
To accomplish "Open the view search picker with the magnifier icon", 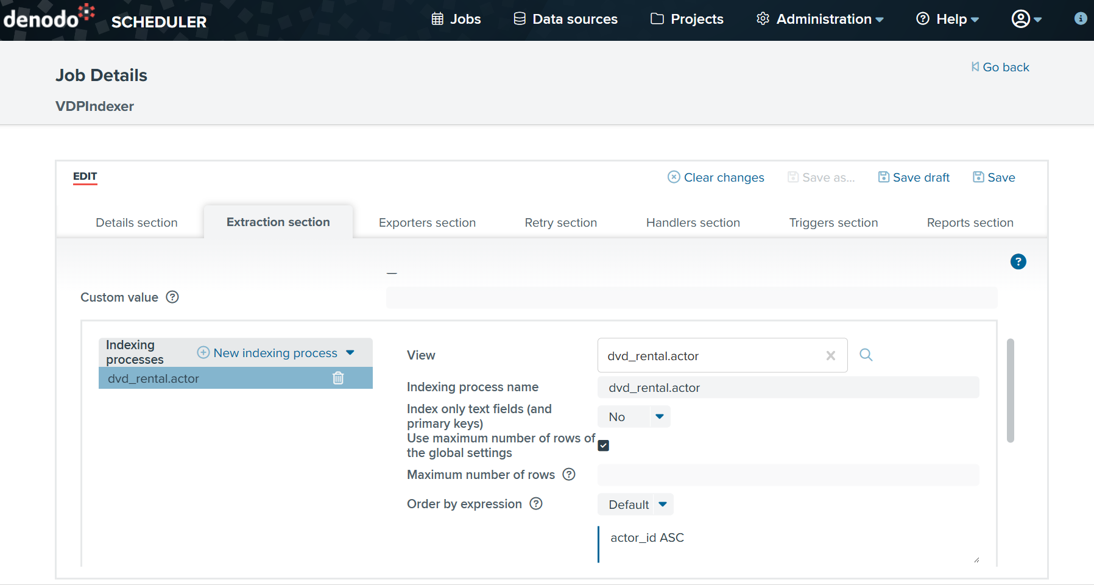I will click(866, 355).
